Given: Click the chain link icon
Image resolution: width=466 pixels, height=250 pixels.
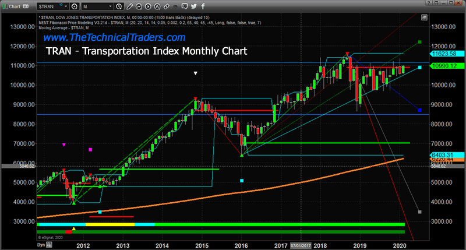Looking at the screenshot, I should [x=167, y=6].
